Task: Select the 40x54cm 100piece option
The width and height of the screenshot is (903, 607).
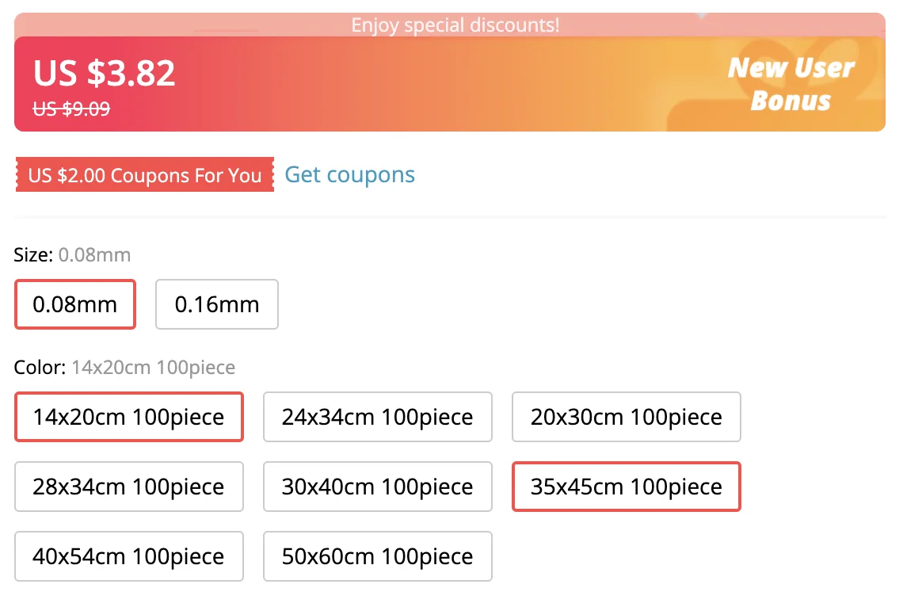Action: [x=128, y=556]
